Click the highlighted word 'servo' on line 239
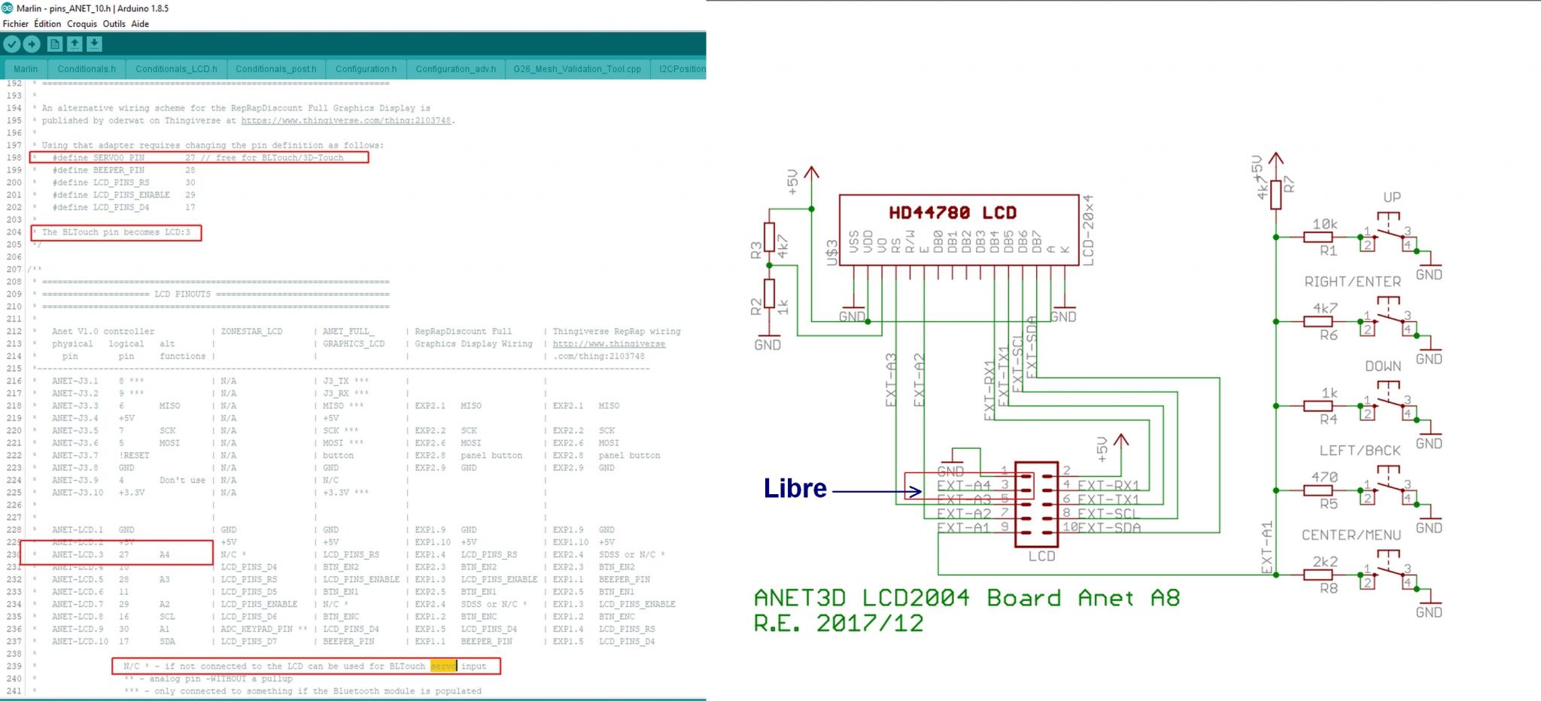 (x=443, y=666)
